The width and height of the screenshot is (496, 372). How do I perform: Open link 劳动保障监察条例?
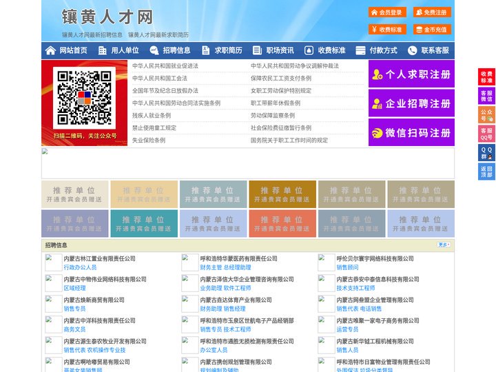click(x=273, y=116)
